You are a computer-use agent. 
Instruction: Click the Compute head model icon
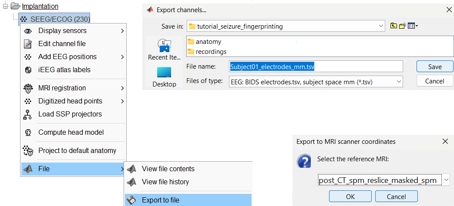tap(28, 133)
